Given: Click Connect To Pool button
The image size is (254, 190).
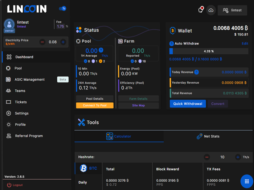Looking at the screenshot, I should coord(95,105).
